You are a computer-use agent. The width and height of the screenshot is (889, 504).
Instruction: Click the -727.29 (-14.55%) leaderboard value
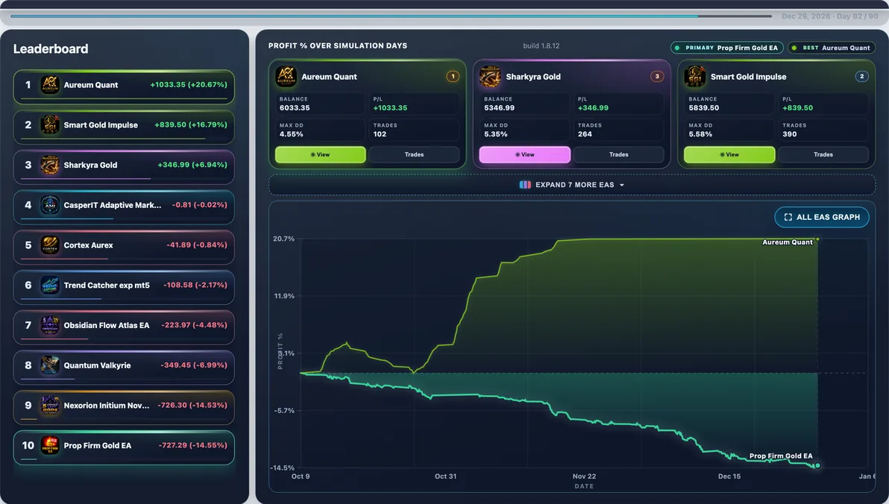(192, 446)
